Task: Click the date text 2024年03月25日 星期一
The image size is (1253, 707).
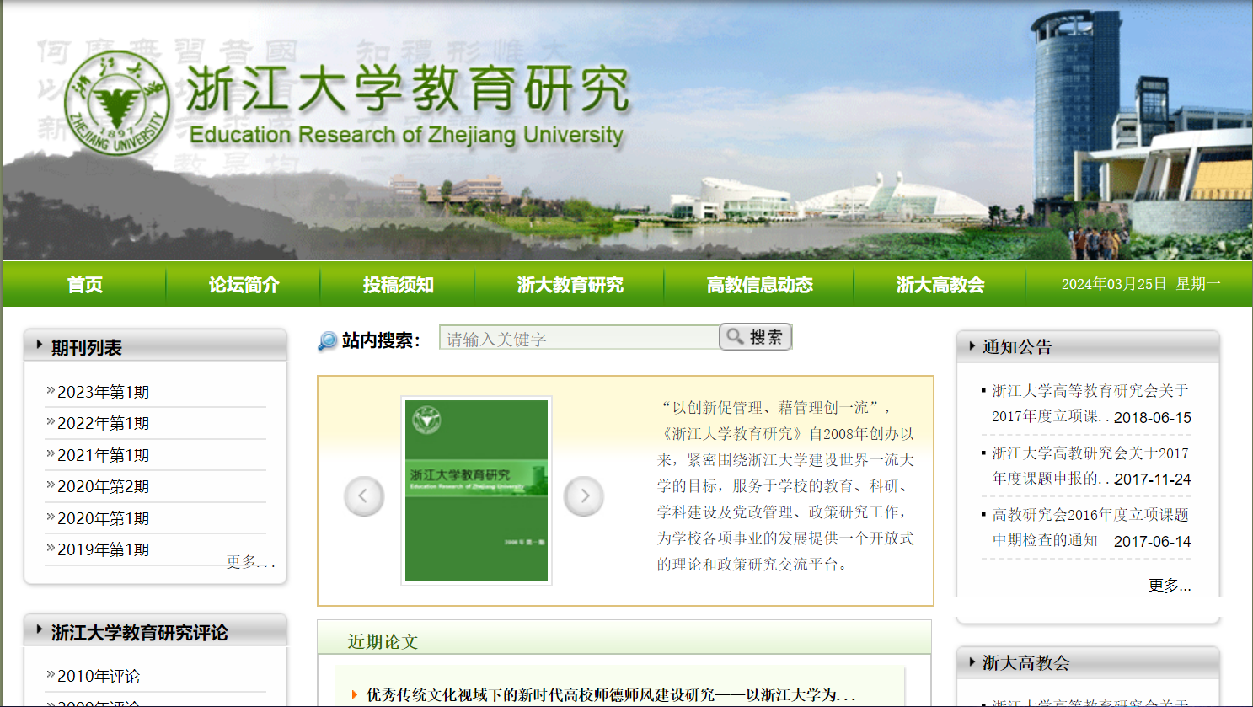Action: [1141, 284]
